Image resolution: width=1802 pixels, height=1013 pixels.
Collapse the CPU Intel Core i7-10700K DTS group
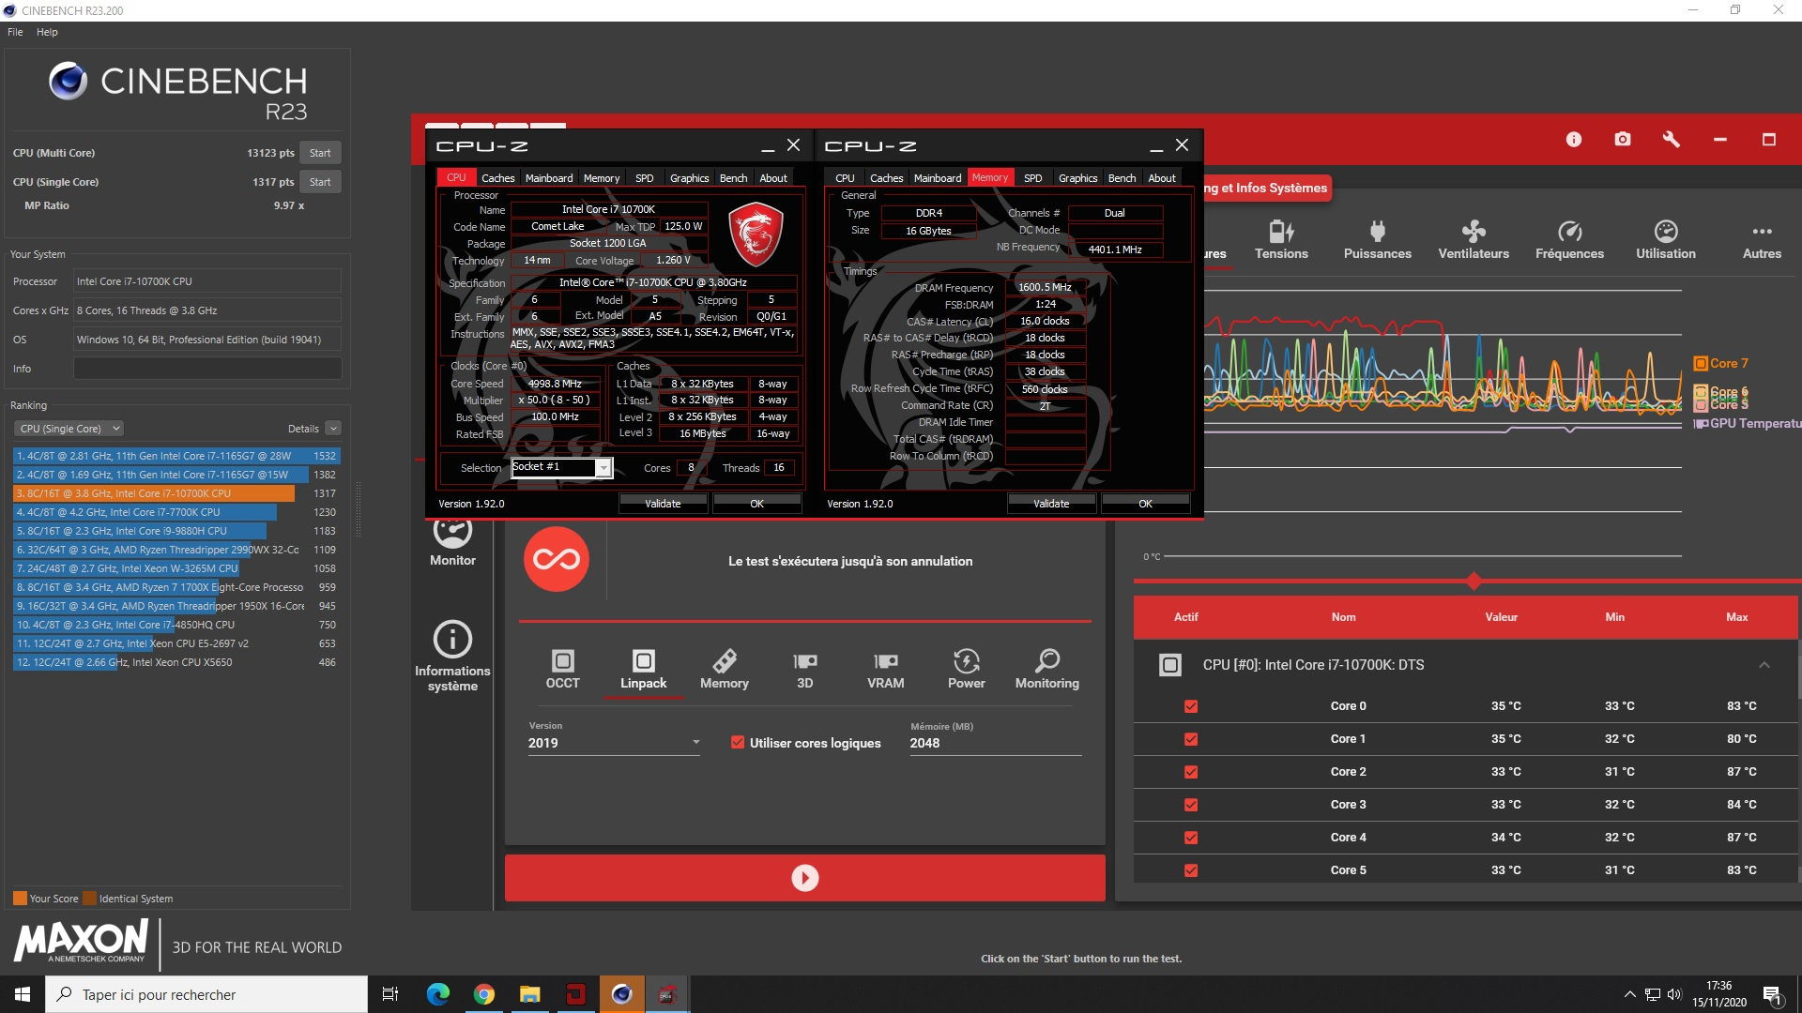[1764, 665]
